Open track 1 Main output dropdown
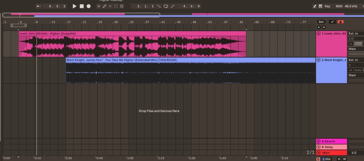 356,49
